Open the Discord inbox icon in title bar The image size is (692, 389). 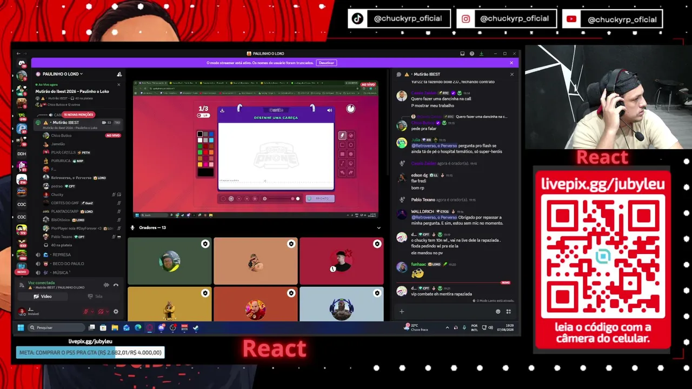462,53
